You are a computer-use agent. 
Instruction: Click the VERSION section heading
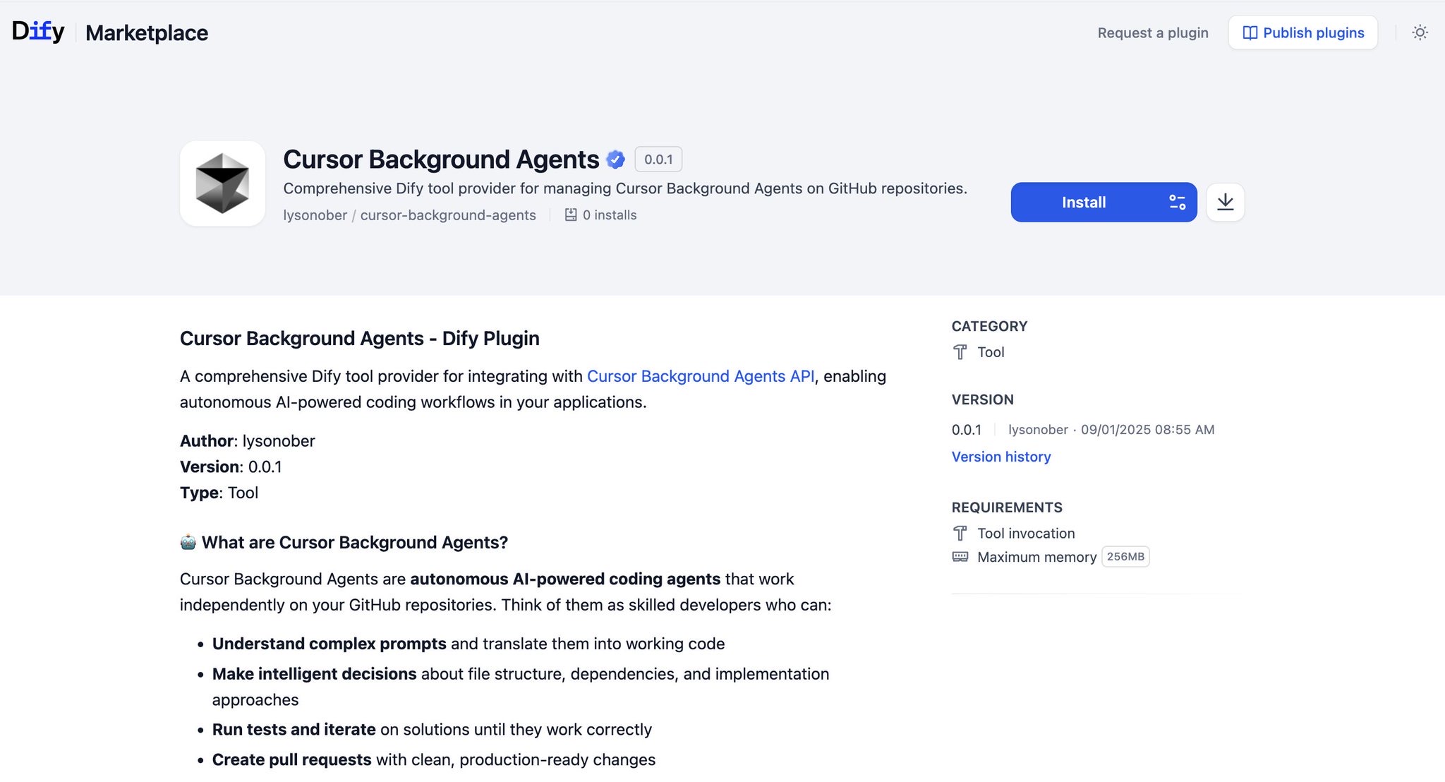pyautogui.click(x=982, y=399)
